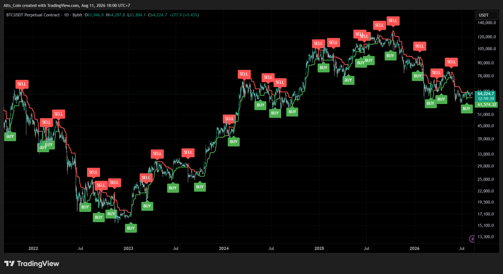Click the 120,000.0 price axis label
The width and height of the screenshot is (503, 274).
[487, 37]
